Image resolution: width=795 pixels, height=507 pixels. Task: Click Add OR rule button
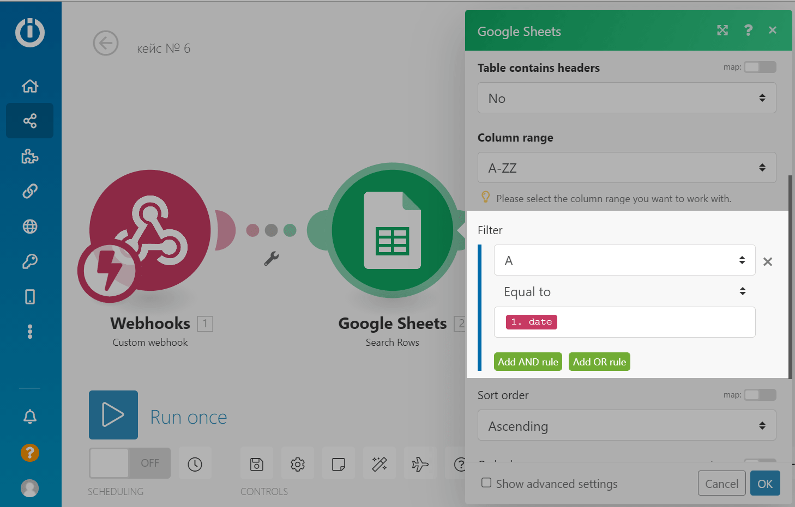click(599, 362)
